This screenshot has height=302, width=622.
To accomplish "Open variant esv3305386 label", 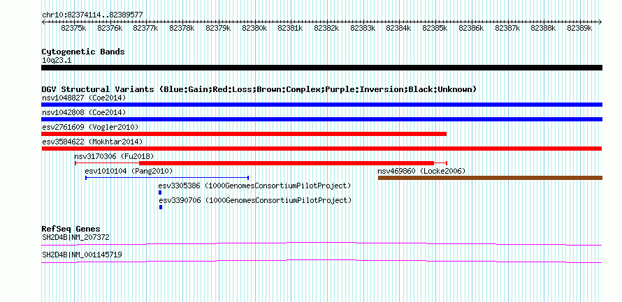I will (x=254, y=186).
